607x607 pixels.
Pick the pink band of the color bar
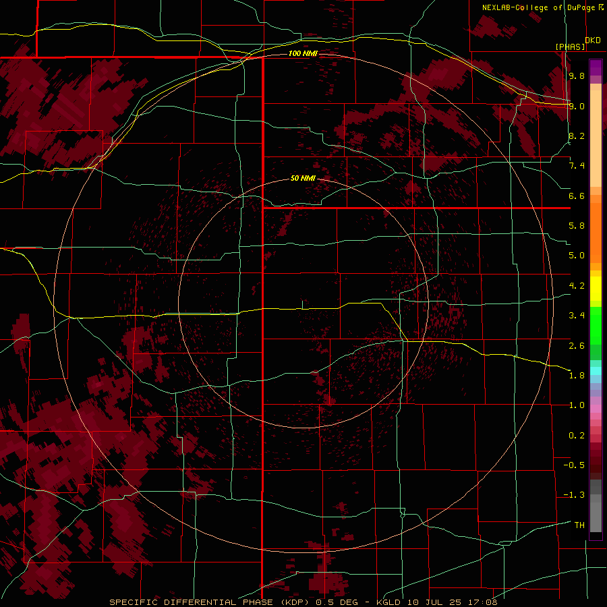pos(596,409)
